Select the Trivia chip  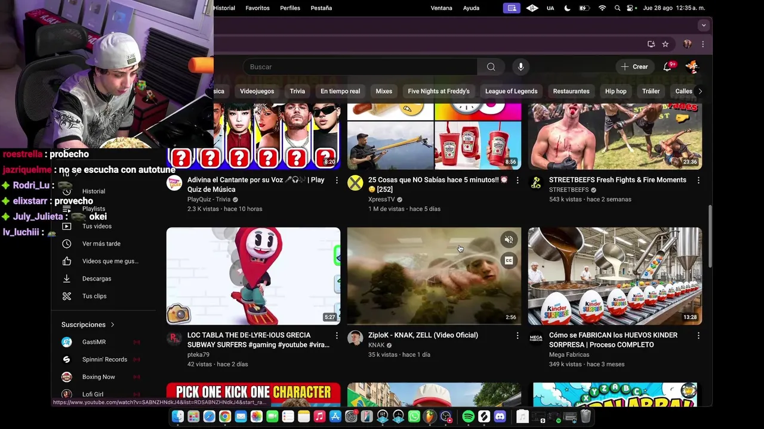[x=297, y=91]
